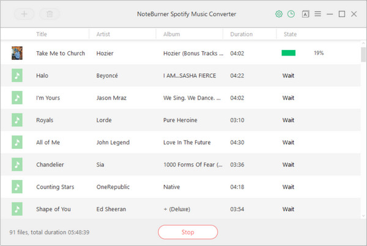
Task: Click the vertical scrollbar thumb
Action: click(363, 54)
